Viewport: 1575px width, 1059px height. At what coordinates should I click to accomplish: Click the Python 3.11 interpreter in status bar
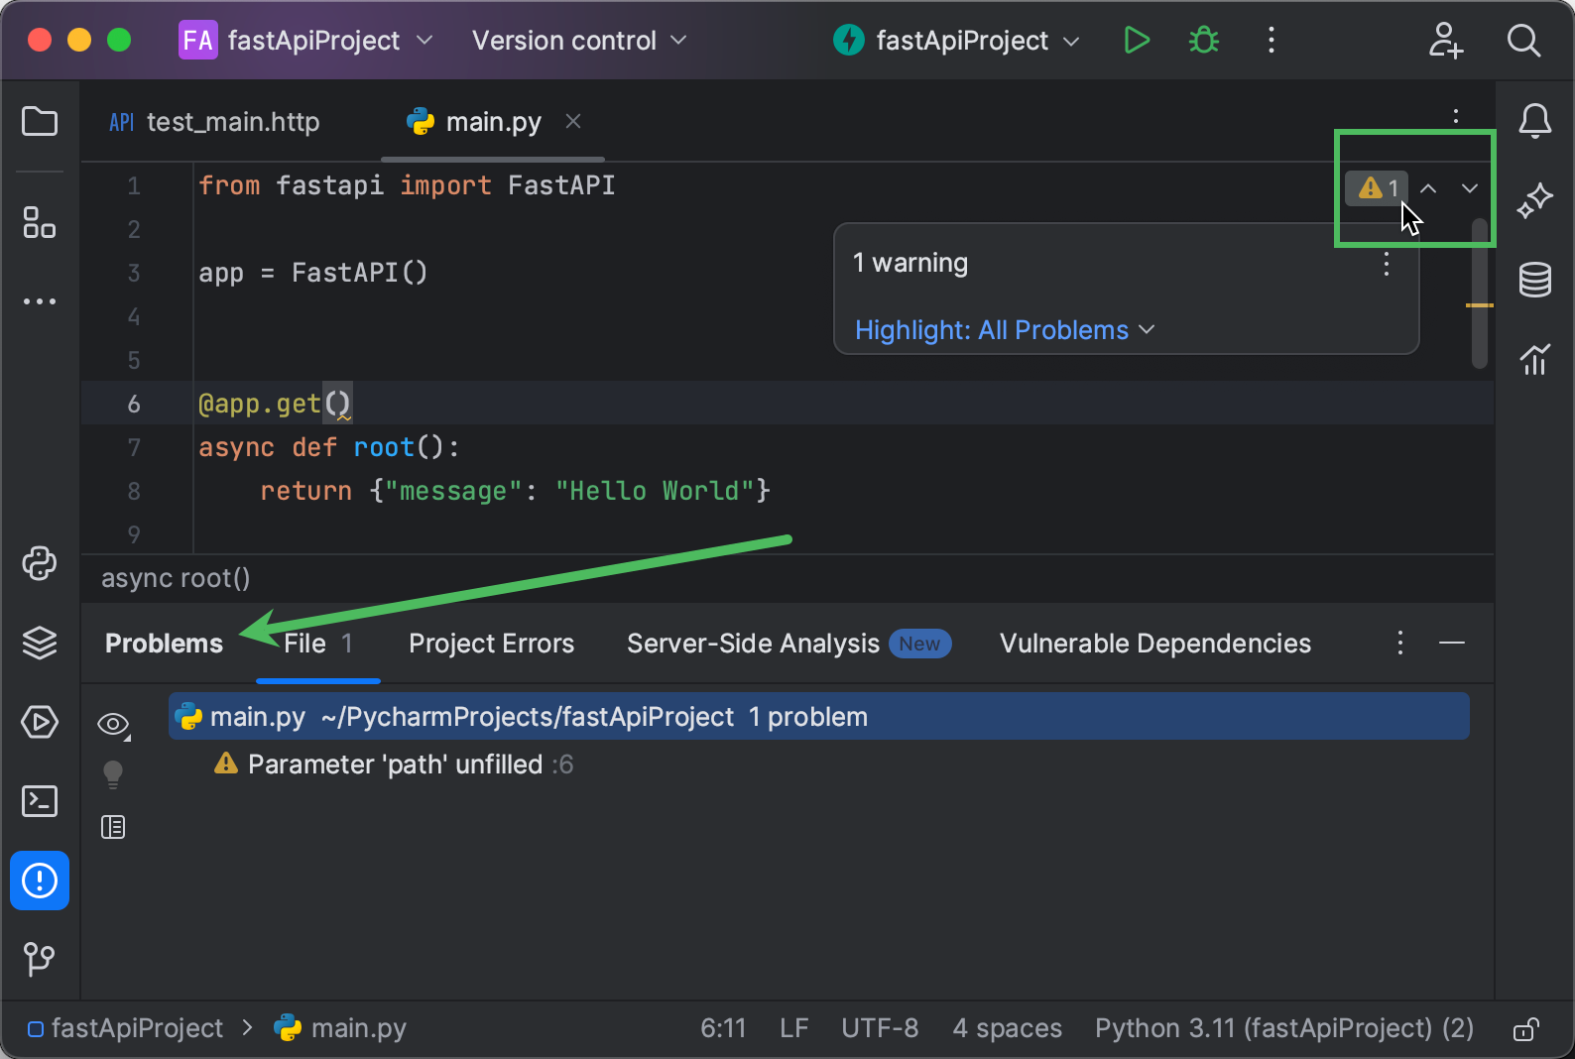1283,1028
